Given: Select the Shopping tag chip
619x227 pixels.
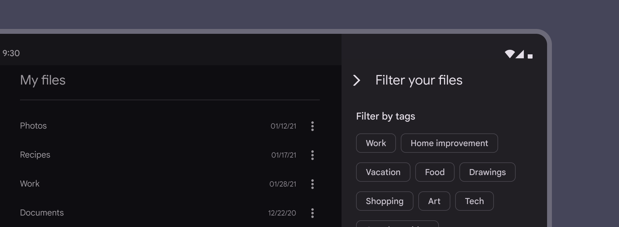Looking at the screenshot, I should [384, 201].
